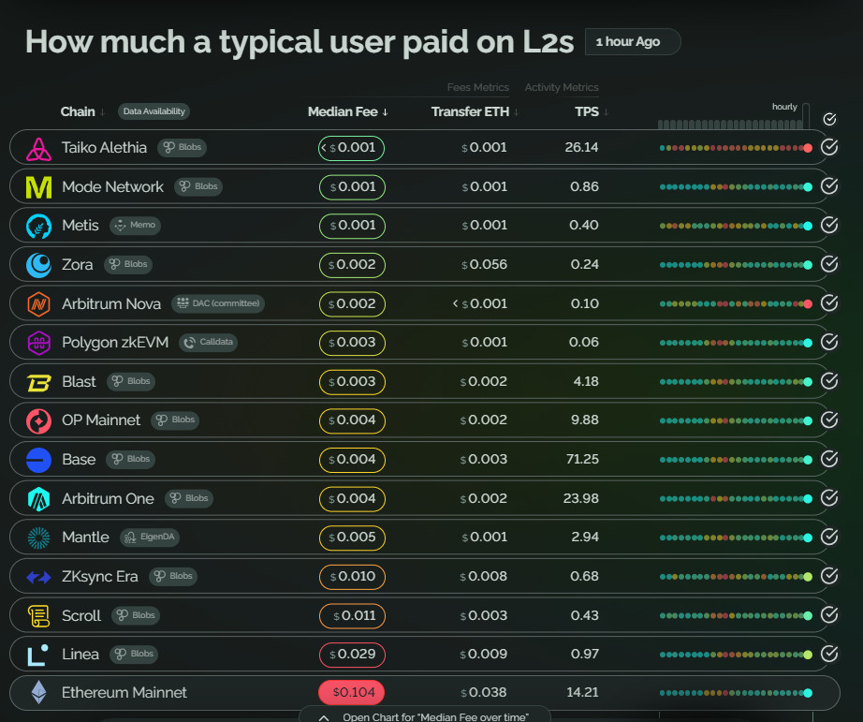Click the Mode Network logo icon
Viewport: 863px width, 722px height.
(38, 187)
